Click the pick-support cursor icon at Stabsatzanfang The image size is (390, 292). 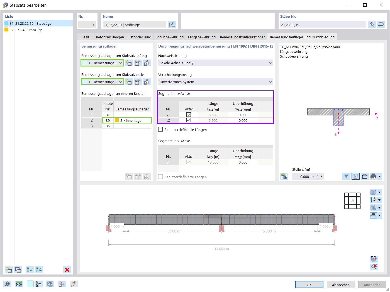(x=147, y=63)
